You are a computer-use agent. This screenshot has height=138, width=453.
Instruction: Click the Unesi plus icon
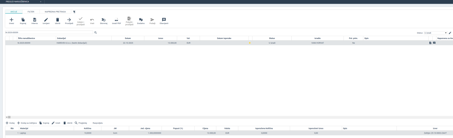click(11, 20)
